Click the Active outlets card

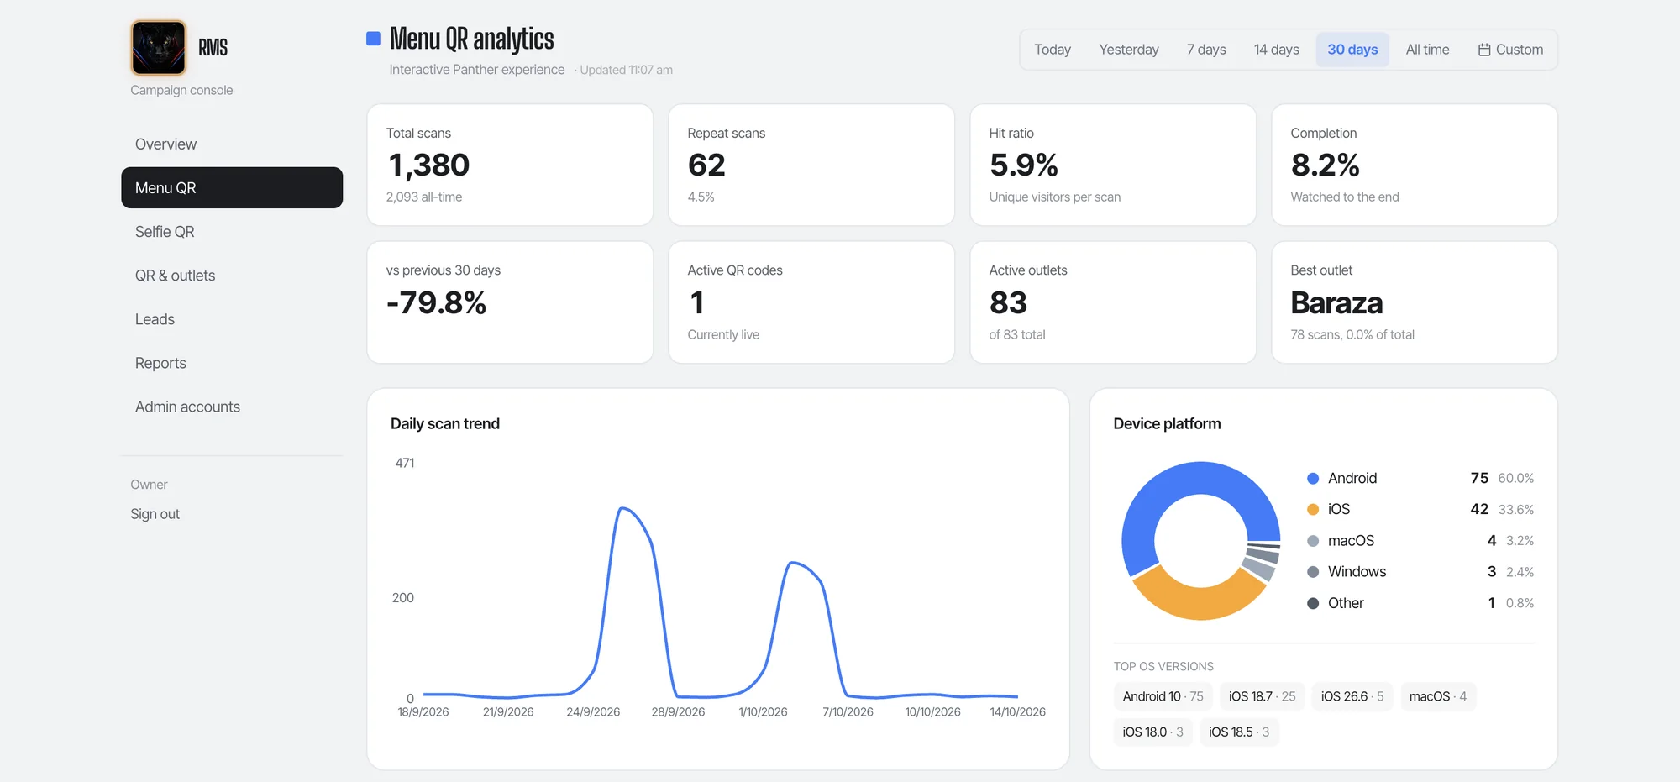(1113, 302)
